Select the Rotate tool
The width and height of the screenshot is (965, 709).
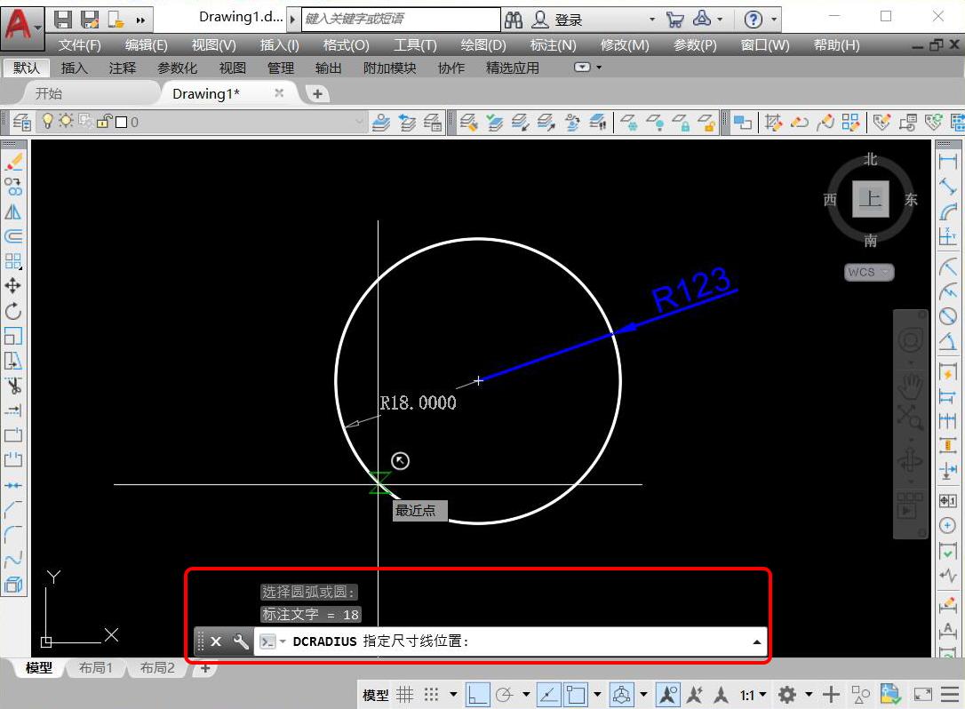tap(13, 311)
